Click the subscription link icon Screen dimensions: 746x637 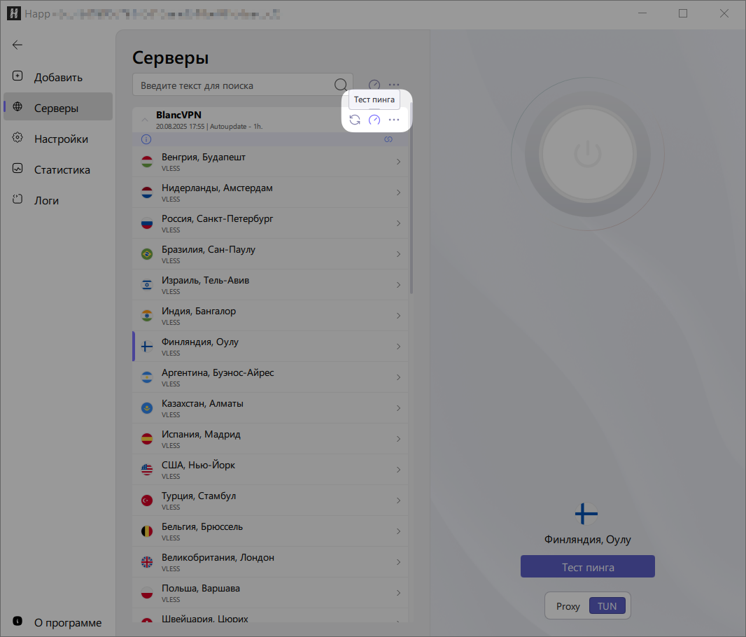coord(388,139)
